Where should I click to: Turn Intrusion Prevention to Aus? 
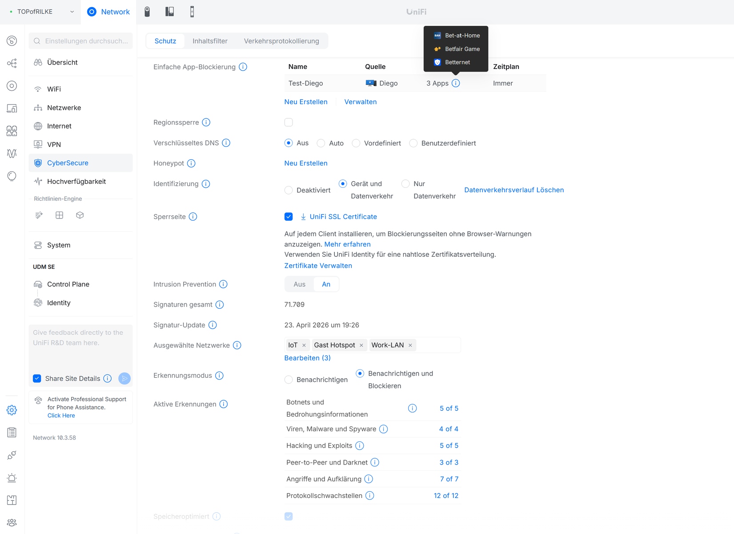(x=300, y=284)
